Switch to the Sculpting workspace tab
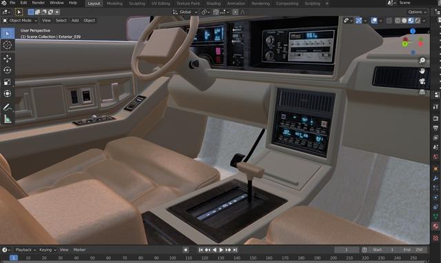The image size is (441, 263). pyautogui.click(x=137, y=3)
